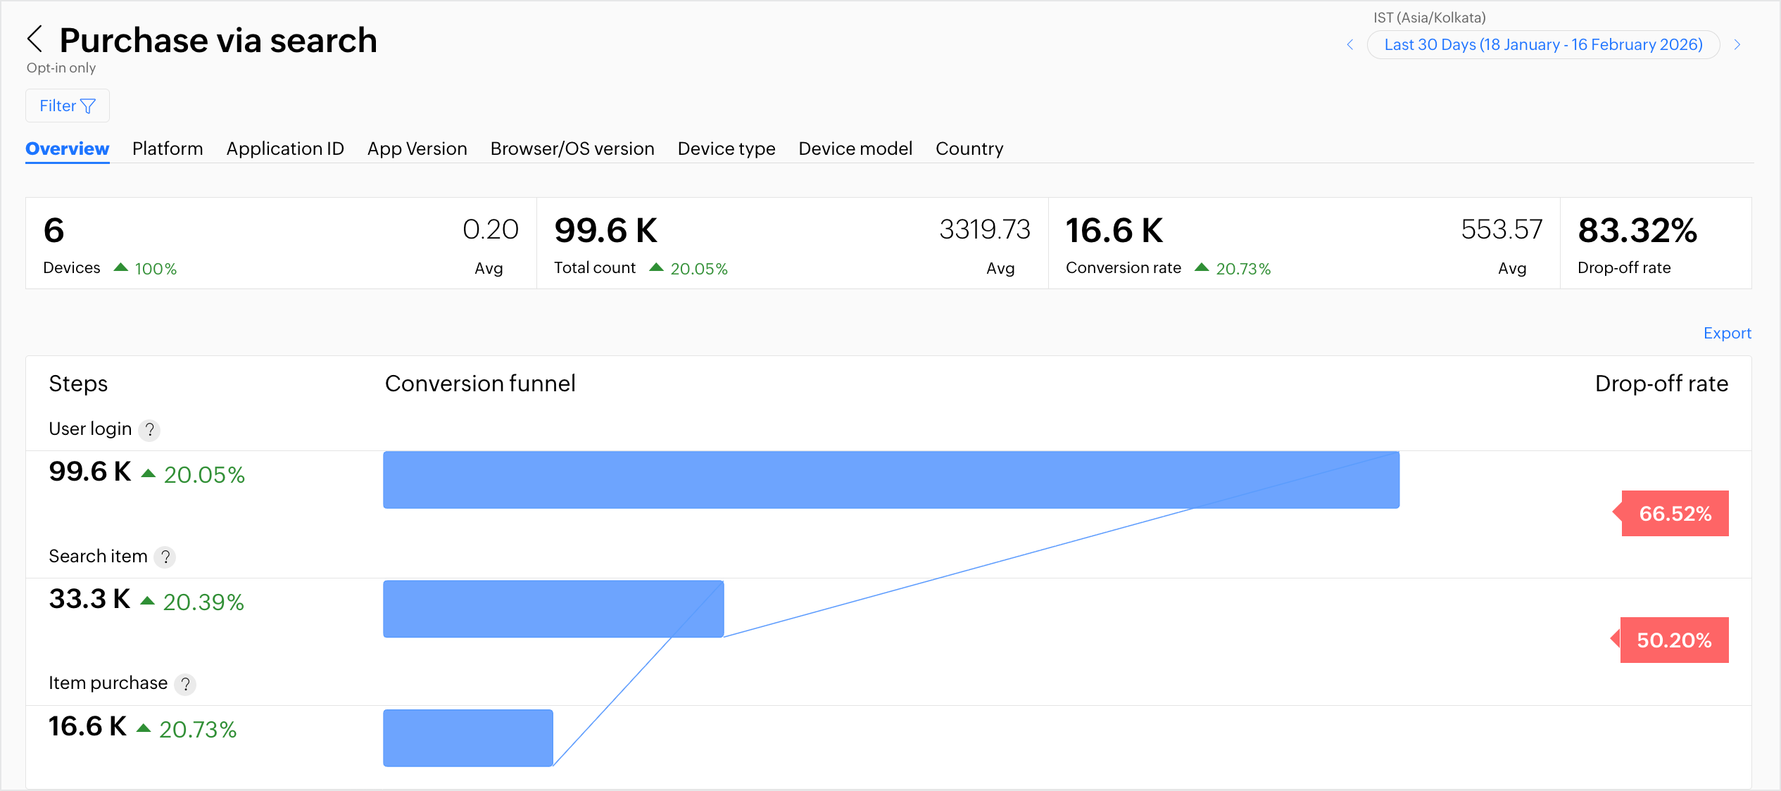Open the Filter funnel button

tap(68, 106)
